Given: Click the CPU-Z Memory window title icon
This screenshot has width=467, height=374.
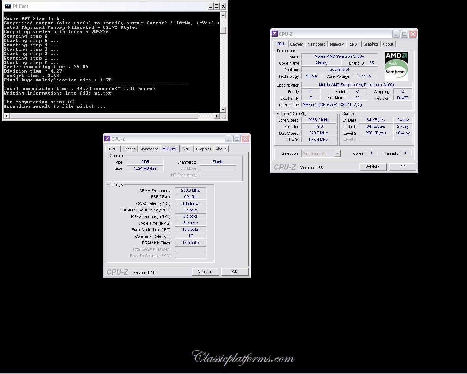Looking at the screenshot, I should coord(107,139).
